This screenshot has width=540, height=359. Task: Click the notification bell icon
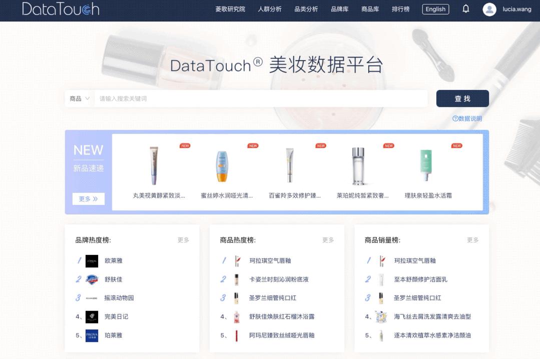coord(465,8)
